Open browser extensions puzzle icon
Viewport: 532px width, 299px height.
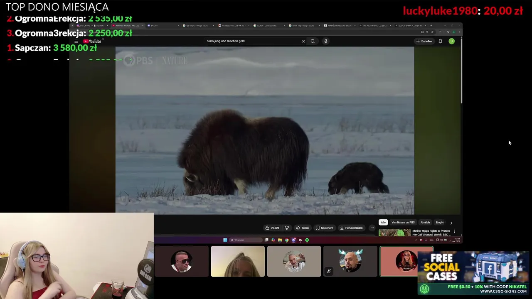pyautogui.click(x=440, y=32)
